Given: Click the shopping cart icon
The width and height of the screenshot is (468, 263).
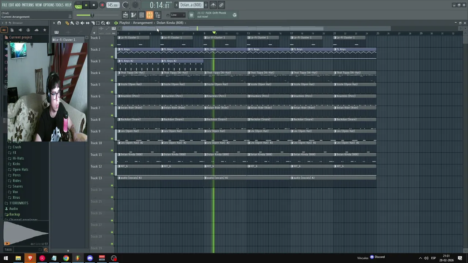Looking at the screenshot, I should coord(191,15).
